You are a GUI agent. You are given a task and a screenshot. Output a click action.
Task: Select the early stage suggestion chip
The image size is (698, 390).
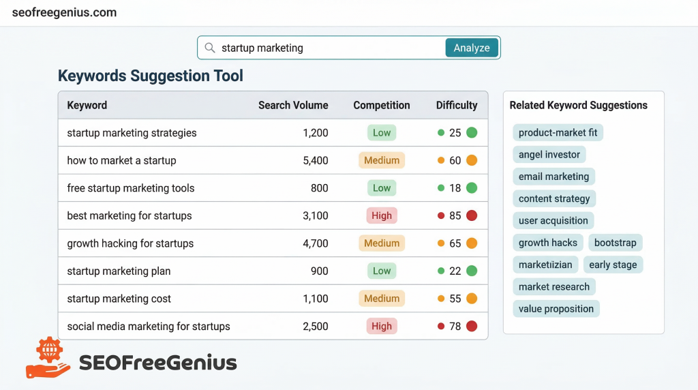613,265
